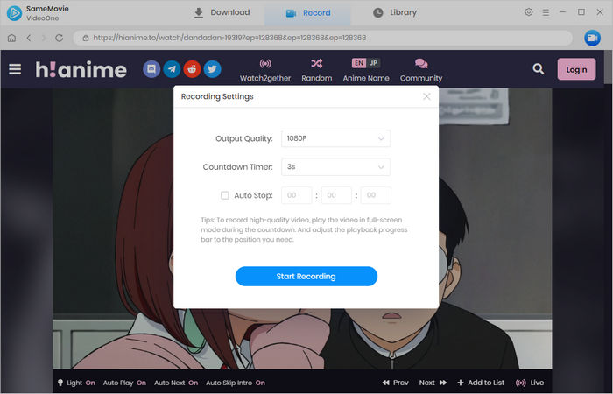Click the Auto Stop seconds field
The image size is (613, 394).
(x=376, y=195)
